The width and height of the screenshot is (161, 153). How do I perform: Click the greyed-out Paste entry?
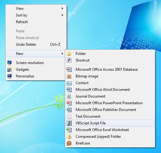click(x=36, y=31)
